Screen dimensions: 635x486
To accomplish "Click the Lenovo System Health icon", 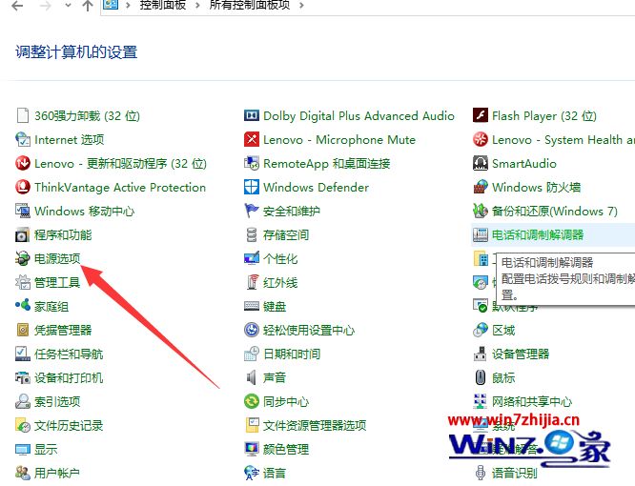I will click(x=481, y=140).
